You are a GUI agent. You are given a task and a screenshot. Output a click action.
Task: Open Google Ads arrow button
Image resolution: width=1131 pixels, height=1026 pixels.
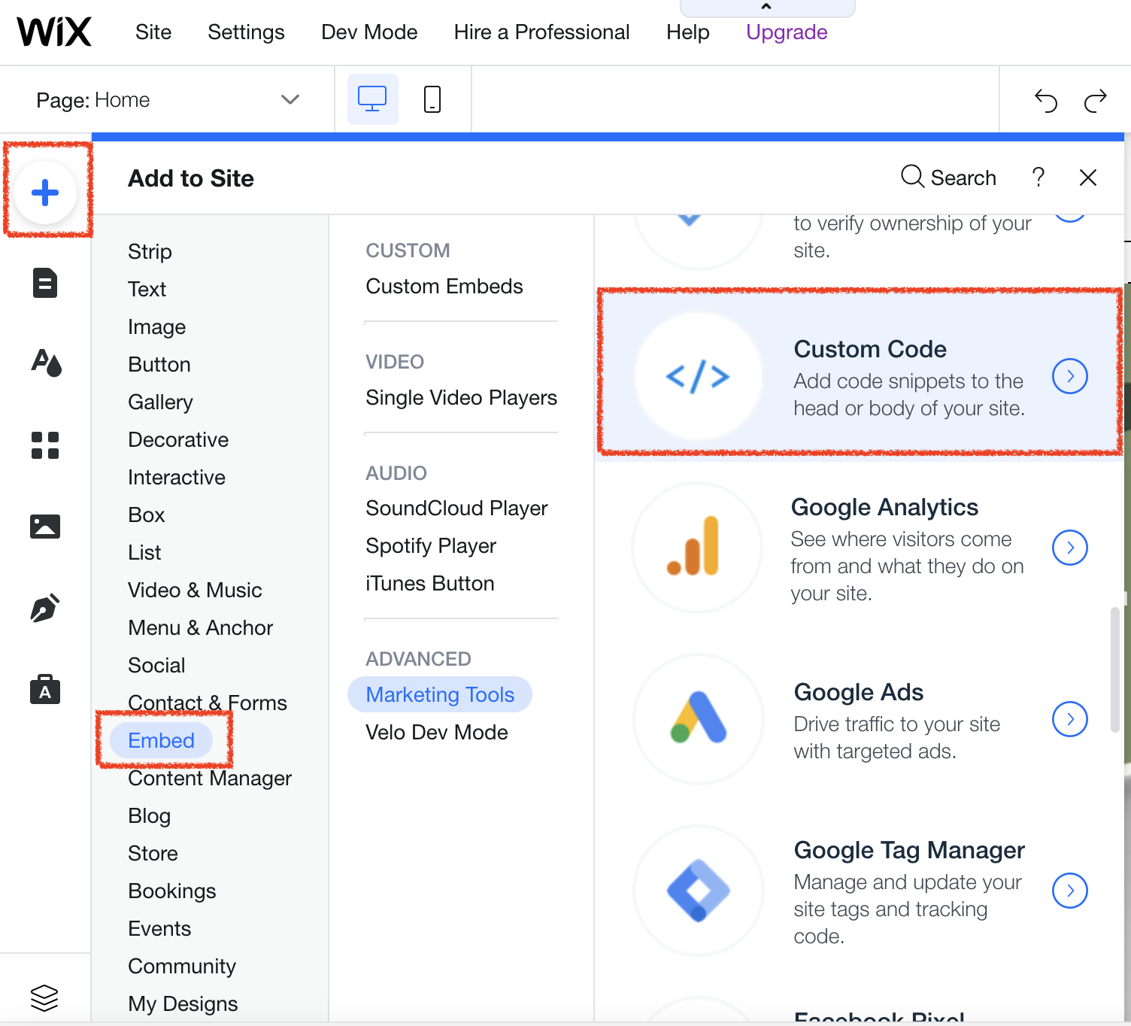1070,719
